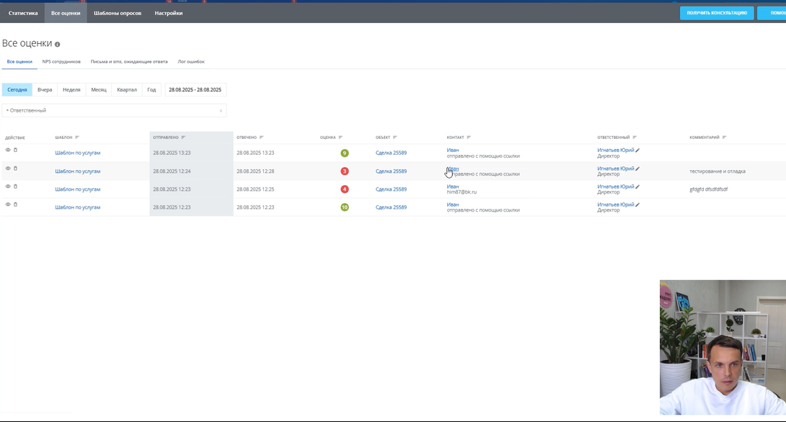Click the info icon beside Все оценки heading
Viewport: 786px width, 422px height.
[x=57, y=45]
